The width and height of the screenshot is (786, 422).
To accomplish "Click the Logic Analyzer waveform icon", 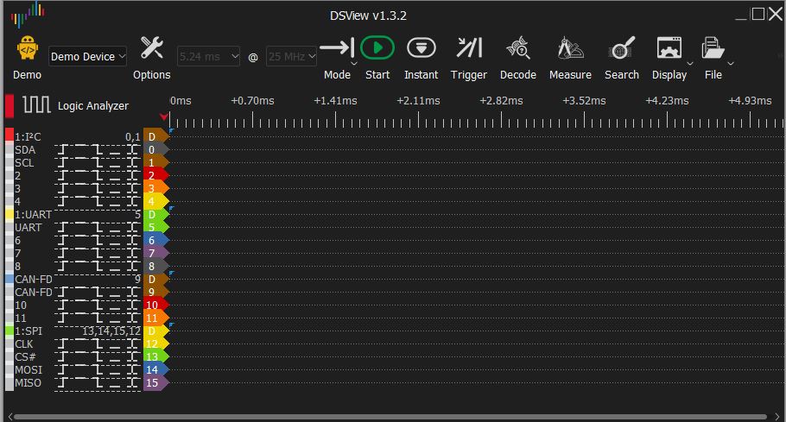I will coord(37,105).
